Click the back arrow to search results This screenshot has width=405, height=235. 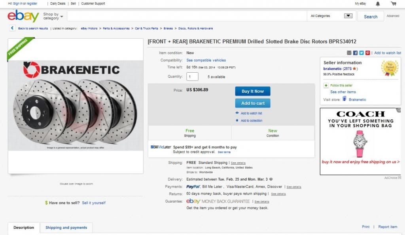(12, 28)
